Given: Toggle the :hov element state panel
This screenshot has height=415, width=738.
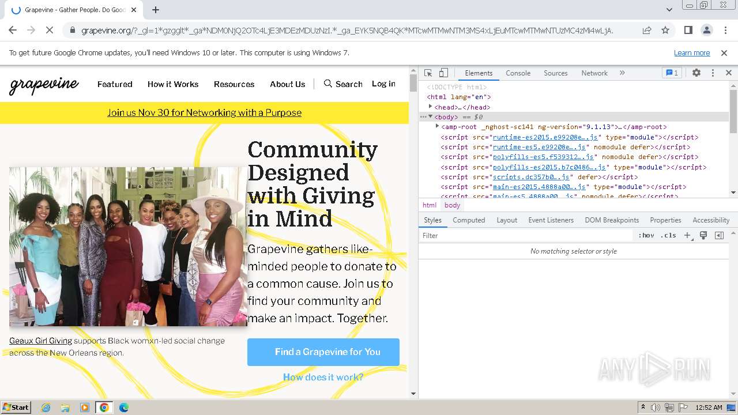Looking at the screenshot, I should (646, 236).
